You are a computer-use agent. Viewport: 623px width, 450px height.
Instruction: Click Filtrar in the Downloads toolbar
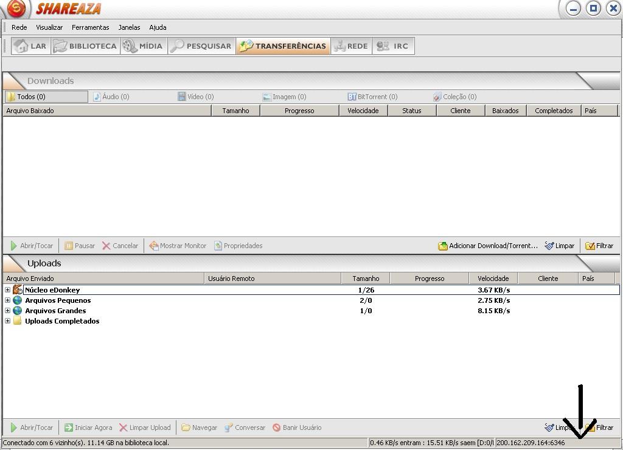(x=599, y=246)
